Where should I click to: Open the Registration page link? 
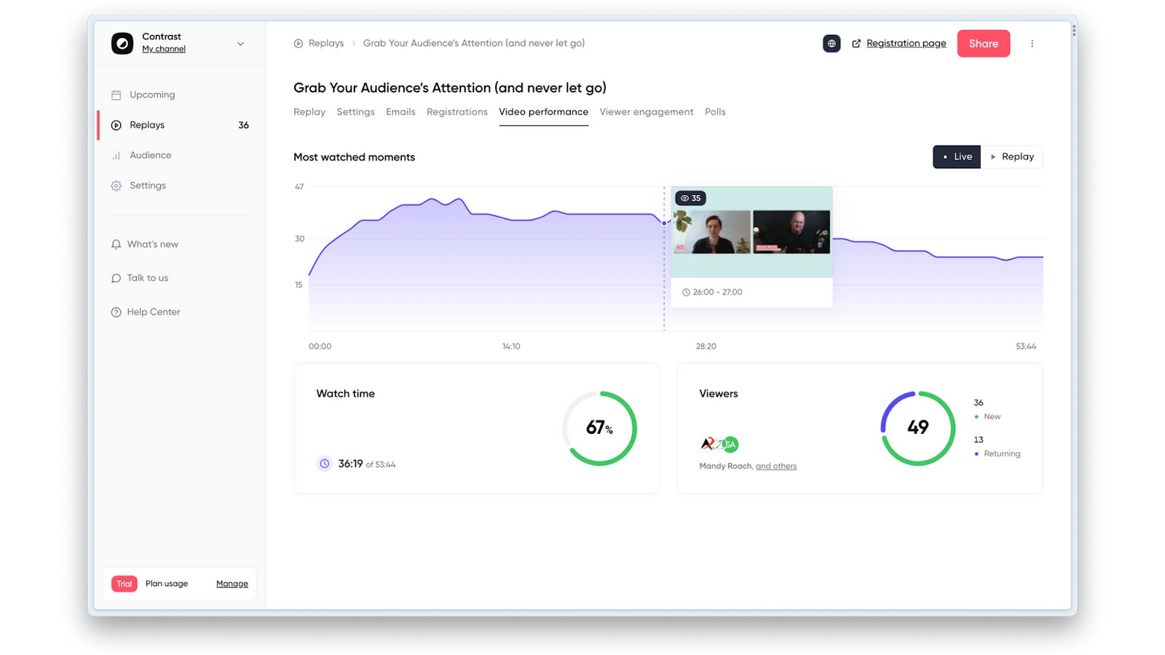point(907,44)
